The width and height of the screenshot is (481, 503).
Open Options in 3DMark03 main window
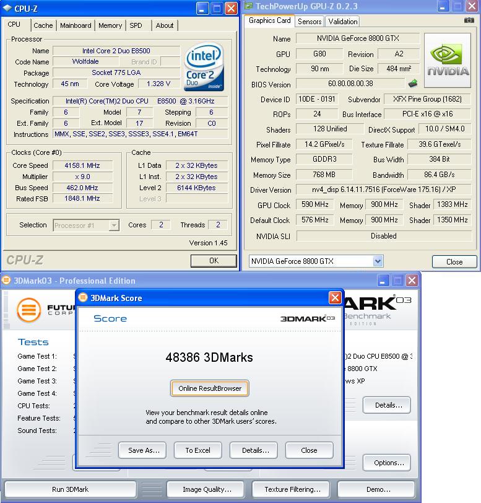pos(387,463)
